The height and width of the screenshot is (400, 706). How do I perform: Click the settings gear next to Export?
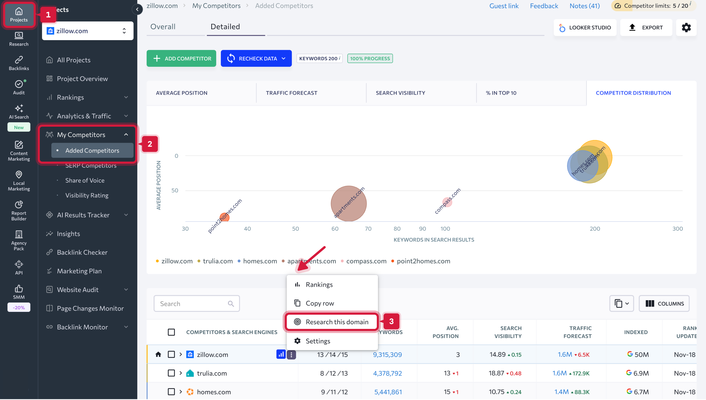coord(686,27)
